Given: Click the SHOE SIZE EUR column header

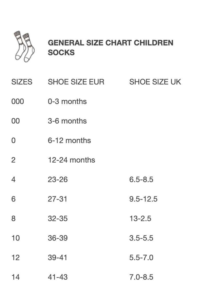Looking at the screenshot, I should coord(76,82).
